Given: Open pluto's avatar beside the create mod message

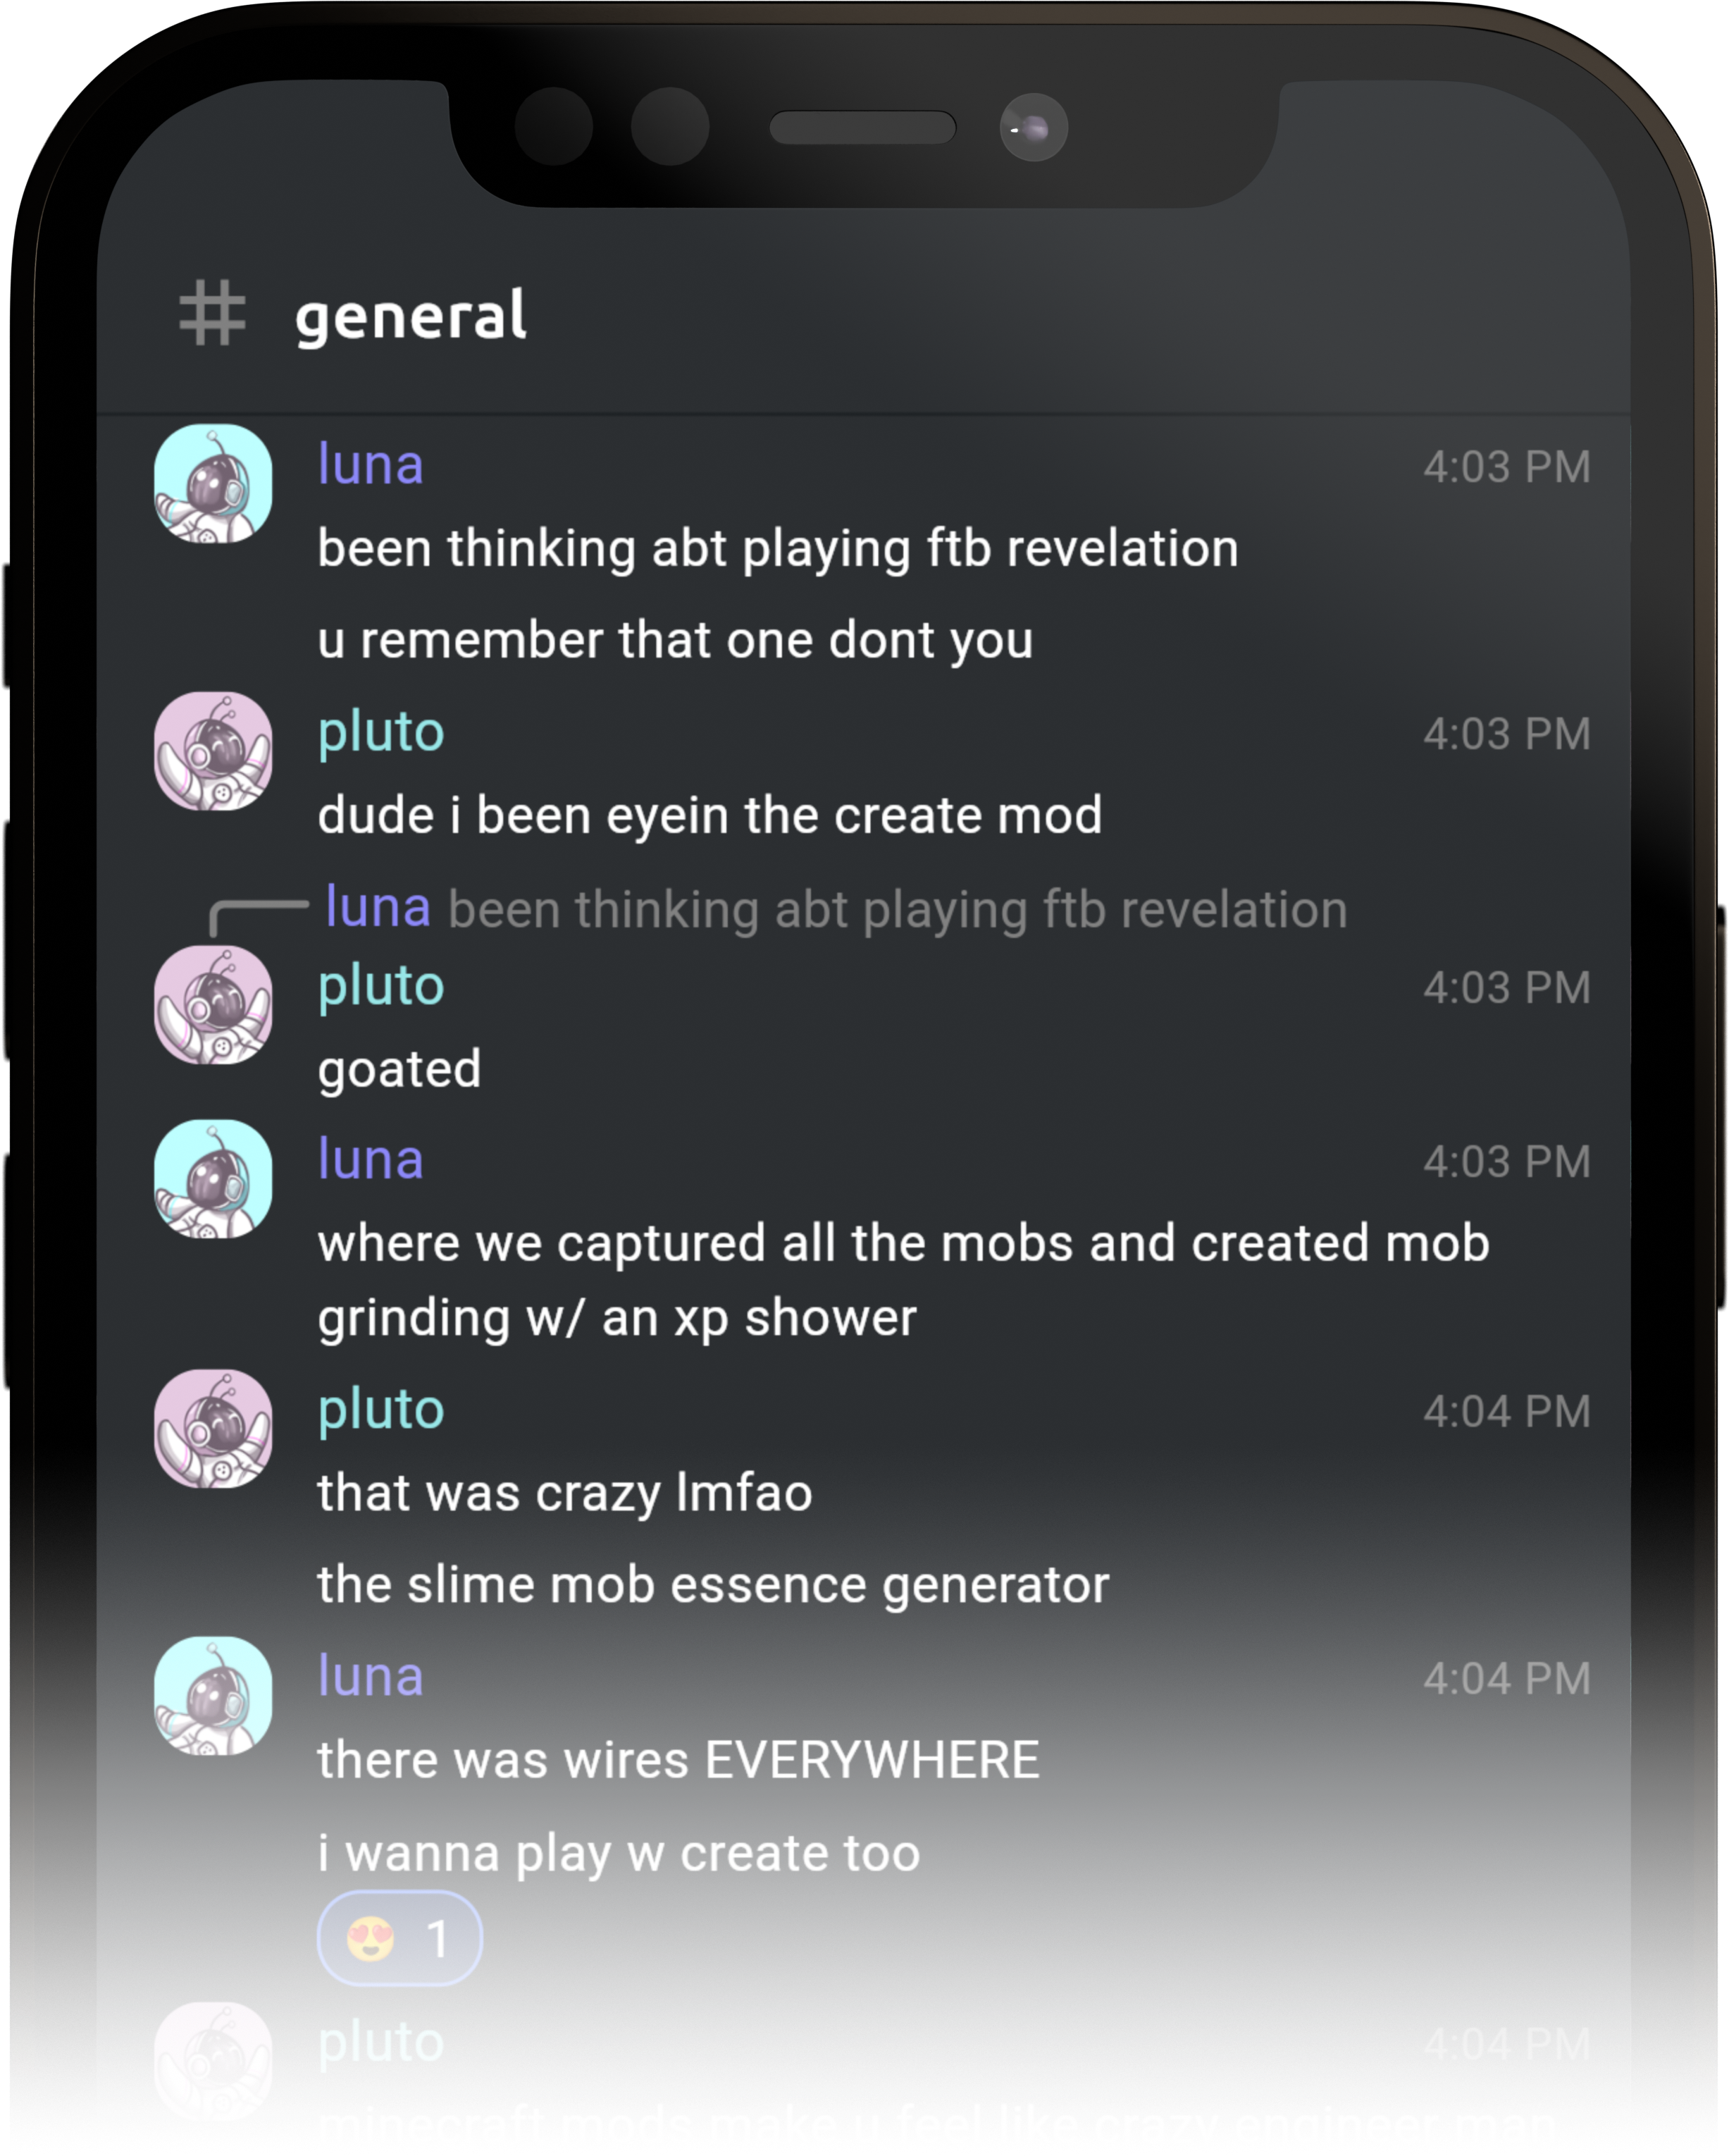Looking at the screenshot, I should tap(213, 751).
